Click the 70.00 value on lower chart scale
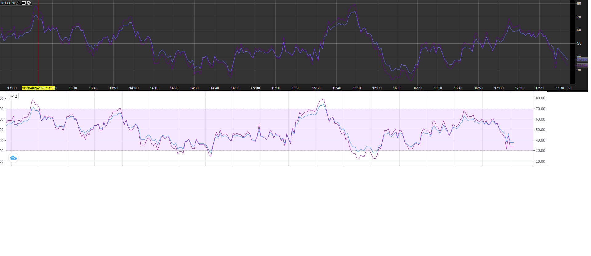This screenshot has width=591, height=256. (540, 109)
